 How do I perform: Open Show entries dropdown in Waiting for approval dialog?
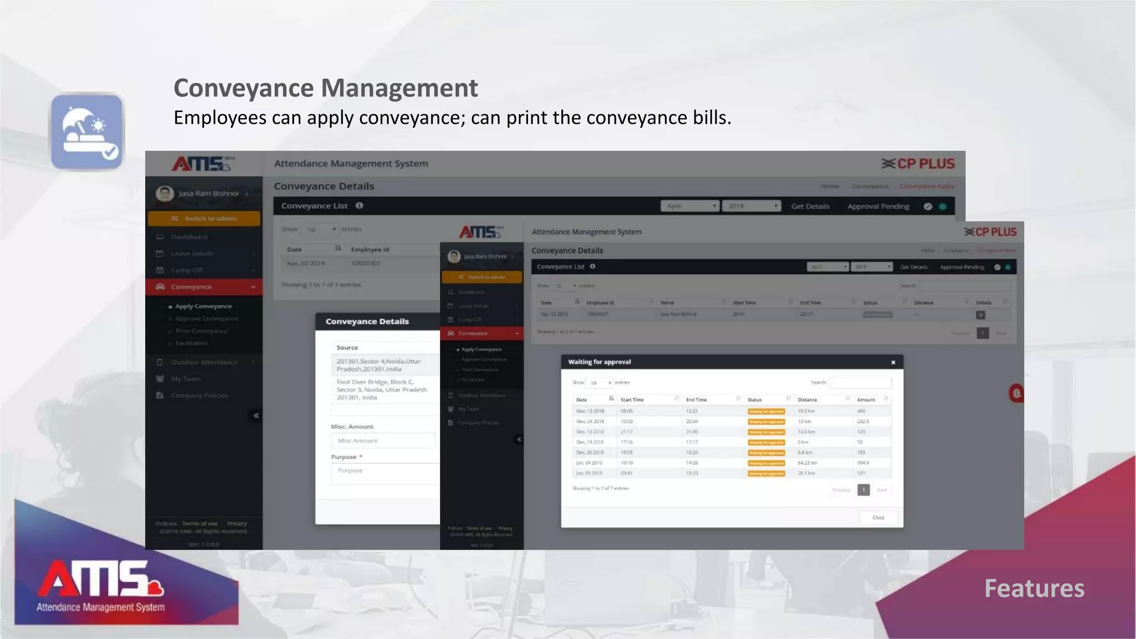(600, 383)
